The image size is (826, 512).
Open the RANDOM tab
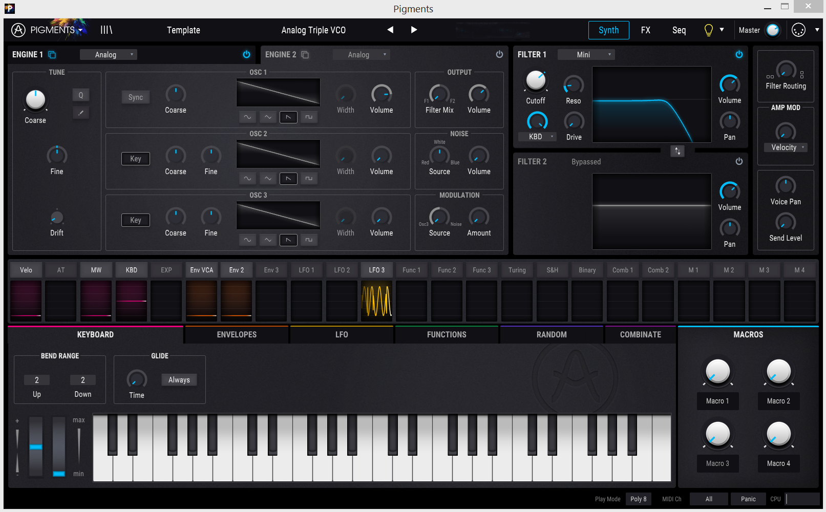pos(552,334)
